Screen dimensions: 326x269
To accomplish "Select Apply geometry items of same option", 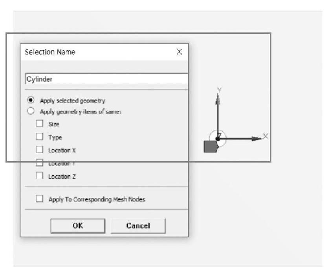I will tap(31, 111).
